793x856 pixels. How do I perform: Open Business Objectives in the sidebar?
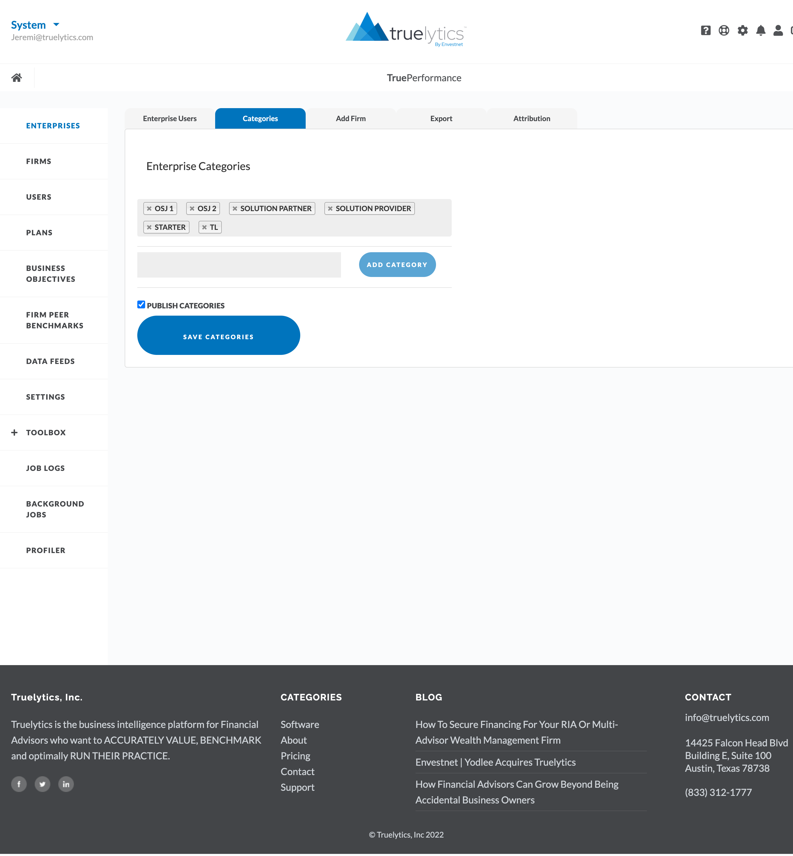pyautogui.click(x=51, y=274)
